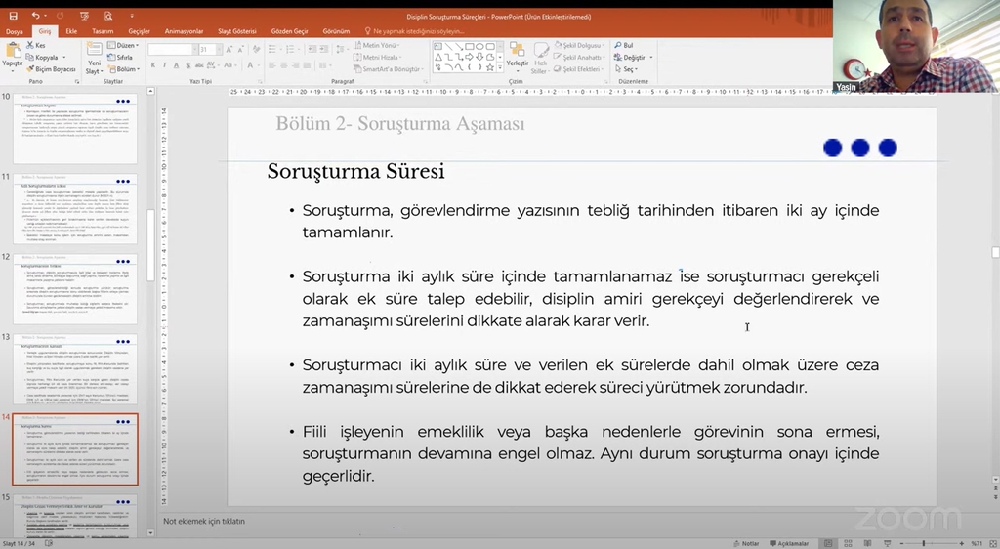1000x549 pixels.
Task: Click SmartArt'a Dönüştür button
Action: 387,68
